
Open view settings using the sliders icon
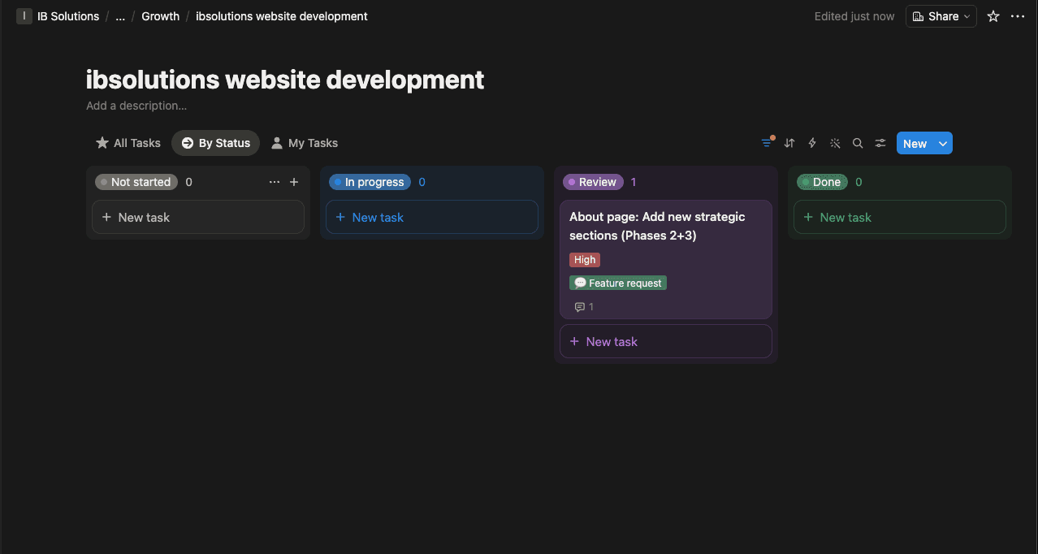(880, 143)
